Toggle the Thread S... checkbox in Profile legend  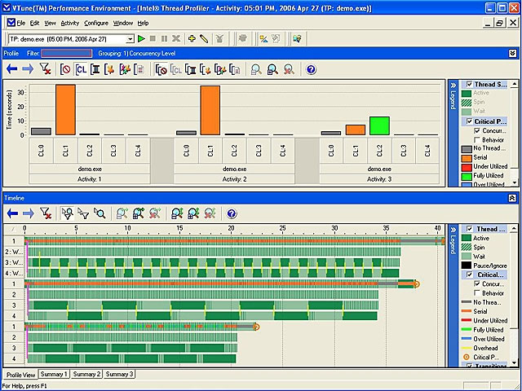click(x=468, y=84)
